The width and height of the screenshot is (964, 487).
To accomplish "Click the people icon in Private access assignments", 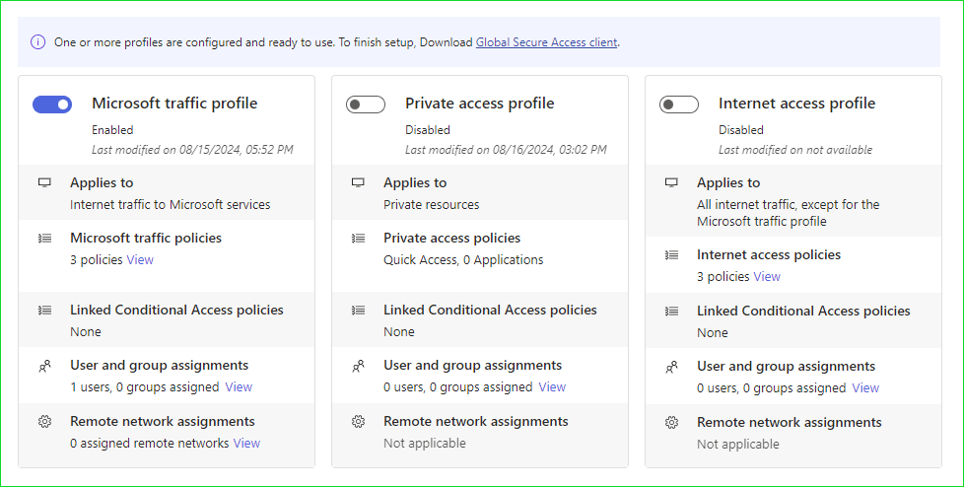I will click(x=359, y=367).
